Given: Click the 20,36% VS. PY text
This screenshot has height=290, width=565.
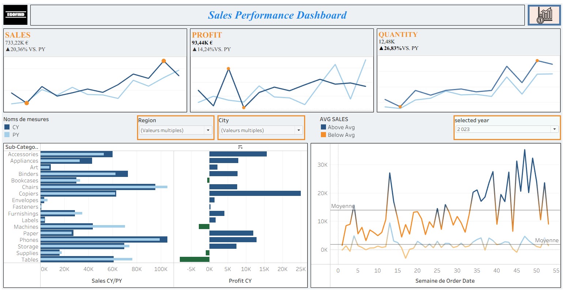Looking at the screenshot, I should pyautogui.click(x=25, y=49).
